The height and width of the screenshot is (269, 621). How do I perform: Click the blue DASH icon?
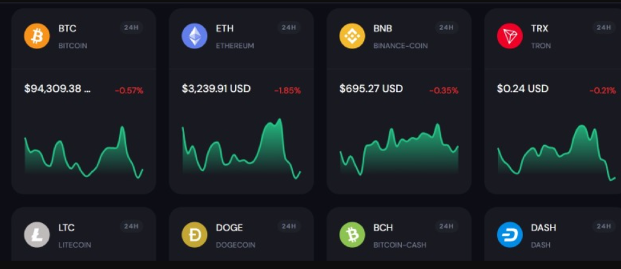point(509,235)
